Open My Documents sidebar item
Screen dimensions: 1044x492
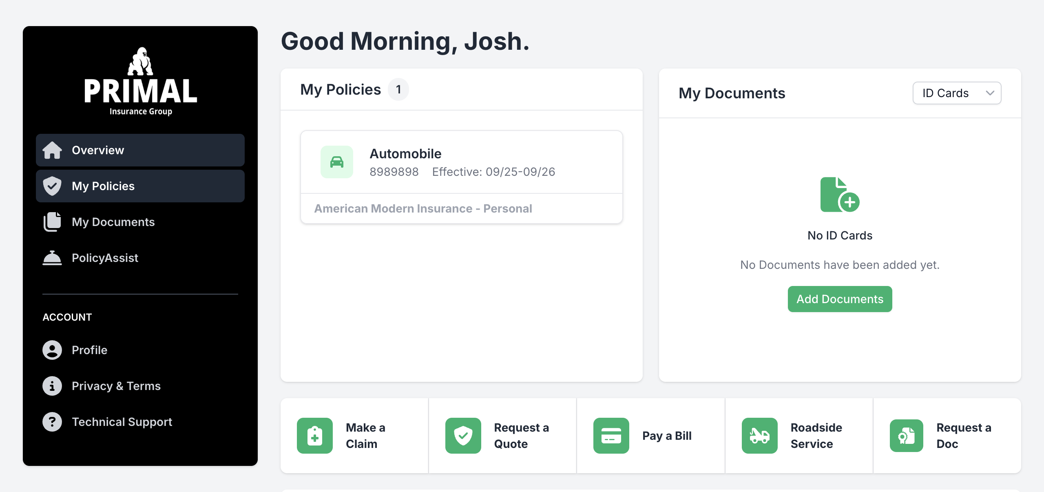click(113, 222)
